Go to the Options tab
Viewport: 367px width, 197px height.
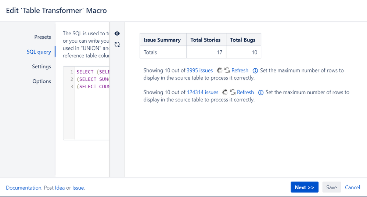pyautogui.click(x=42, y=81)
